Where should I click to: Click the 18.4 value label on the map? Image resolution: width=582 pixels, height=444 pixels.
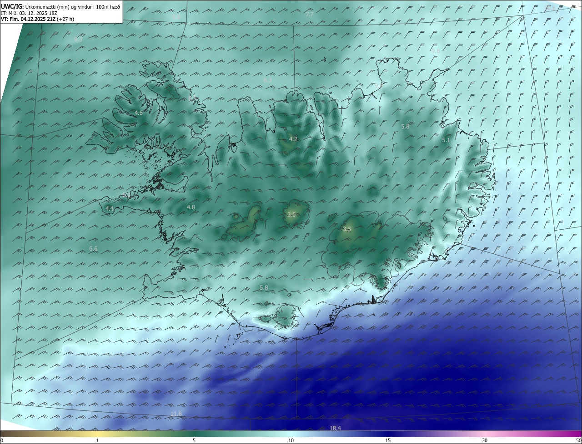[x=335, y=428]
